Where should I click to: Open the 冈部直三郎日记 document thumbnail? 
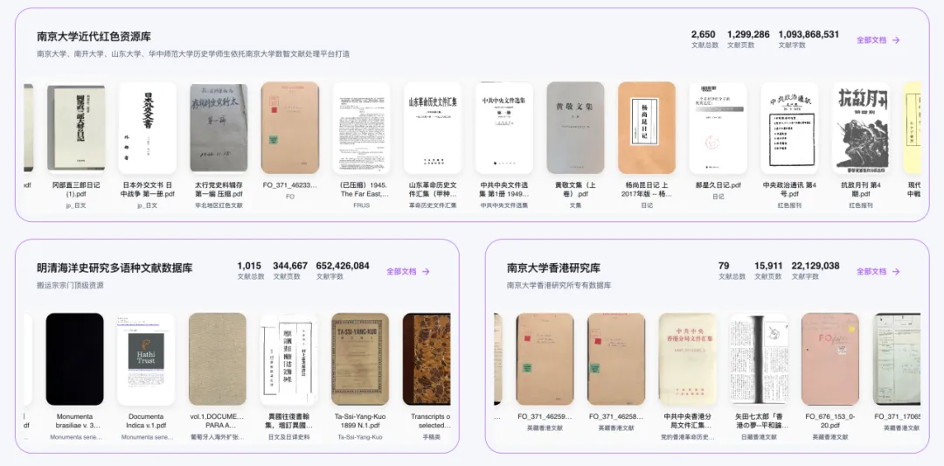click(x=76, y=129)
